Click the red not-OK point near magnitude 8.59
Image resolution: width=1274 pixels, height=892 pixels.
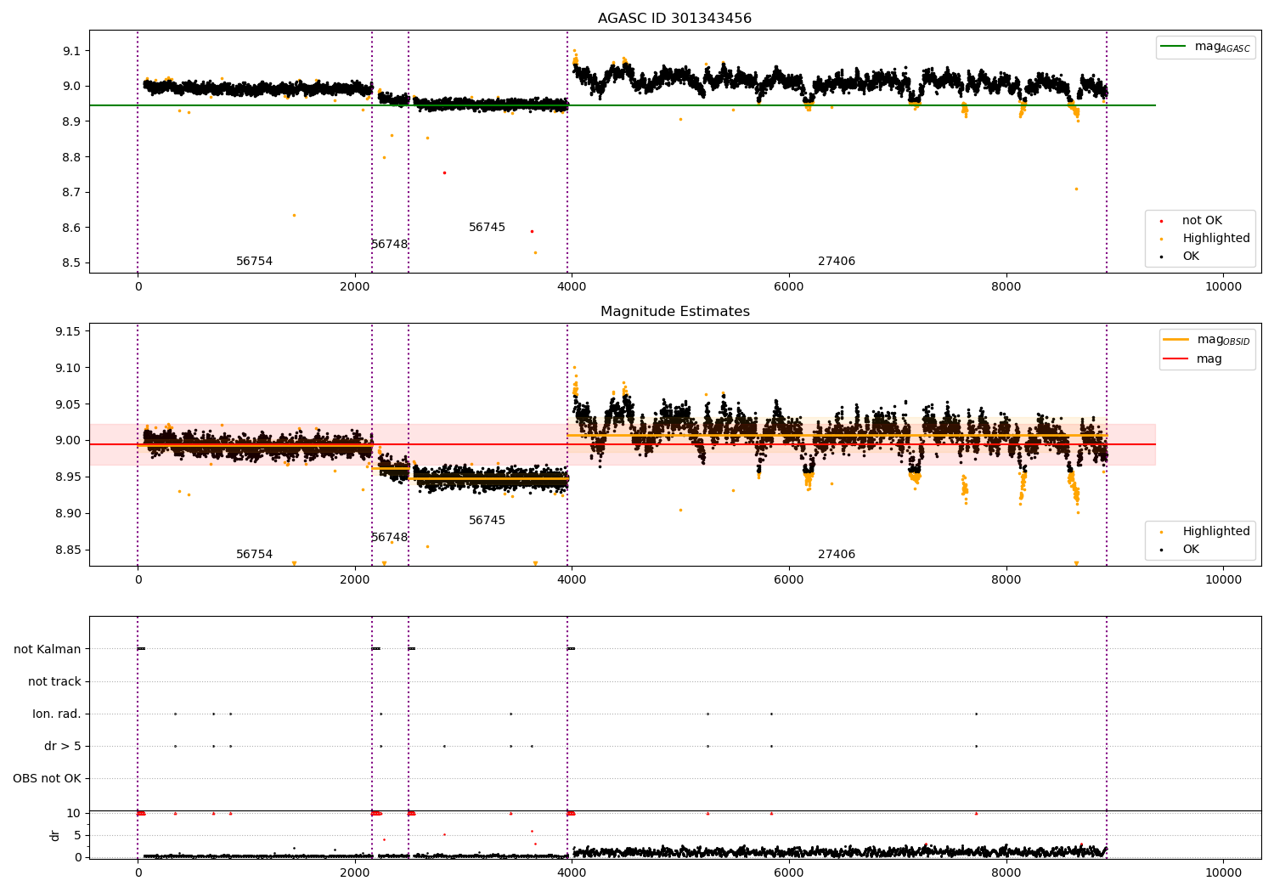click(x=532, y=231)
